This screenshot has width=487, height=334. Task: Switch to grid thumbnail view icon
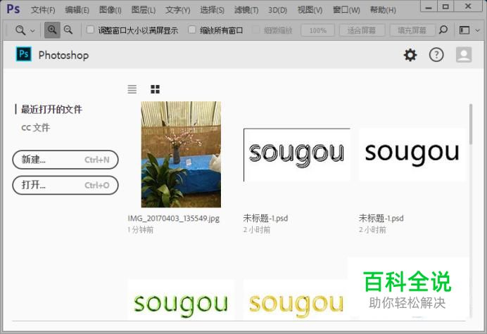[155, 89]
